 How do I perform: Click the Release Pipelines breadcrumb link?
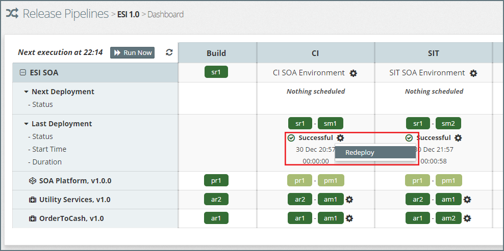65,14
